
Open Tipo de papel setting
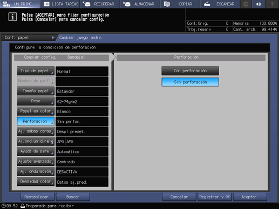click(x=36, y=71)
